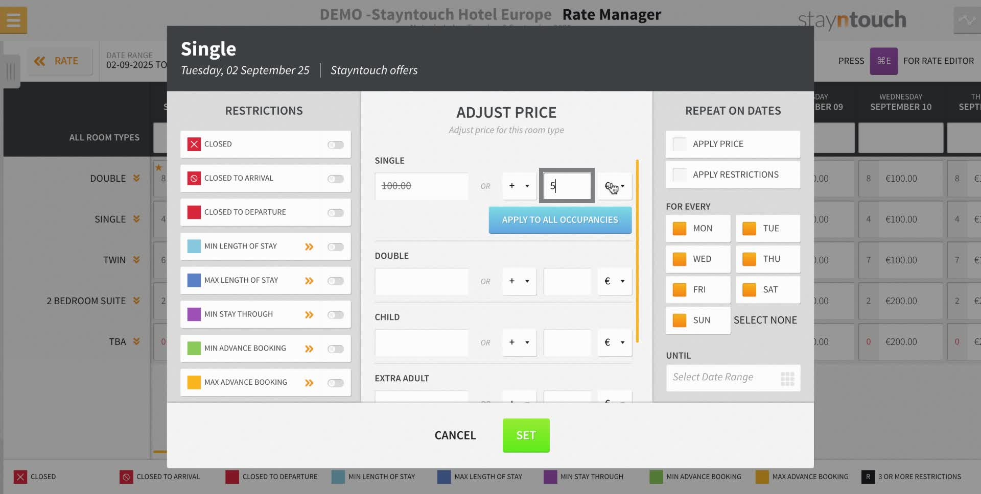This screenshot has width=981, height=494.
Task: Click the green SET button
Action: click(526, 435)
